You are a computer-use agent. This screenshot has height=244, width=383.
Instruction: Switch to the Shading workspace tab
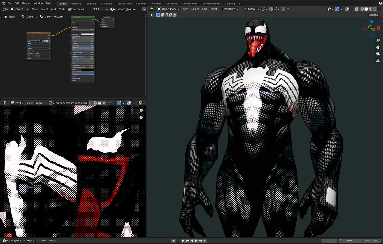[x=141, y=4]
